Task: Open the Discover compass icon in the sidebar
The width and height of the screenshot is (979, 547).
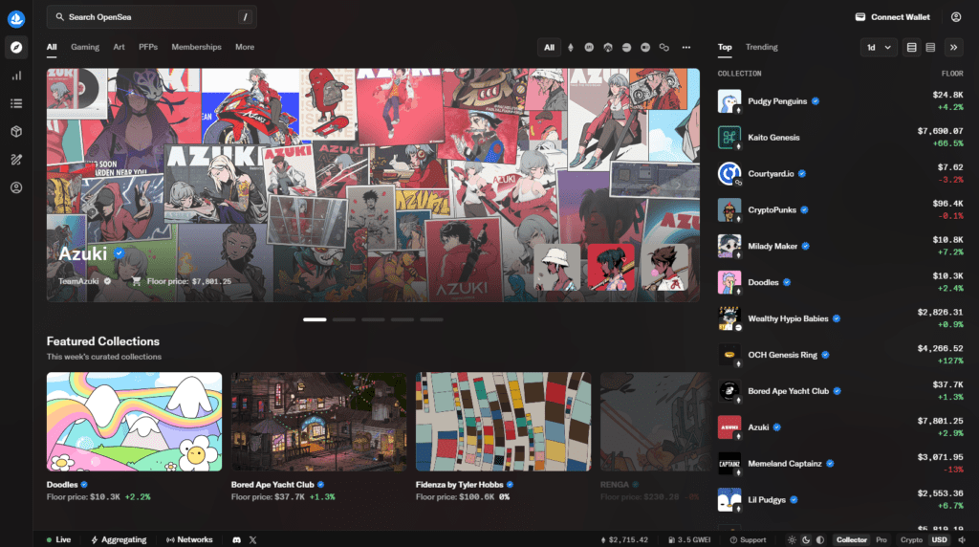Action: 16,48
